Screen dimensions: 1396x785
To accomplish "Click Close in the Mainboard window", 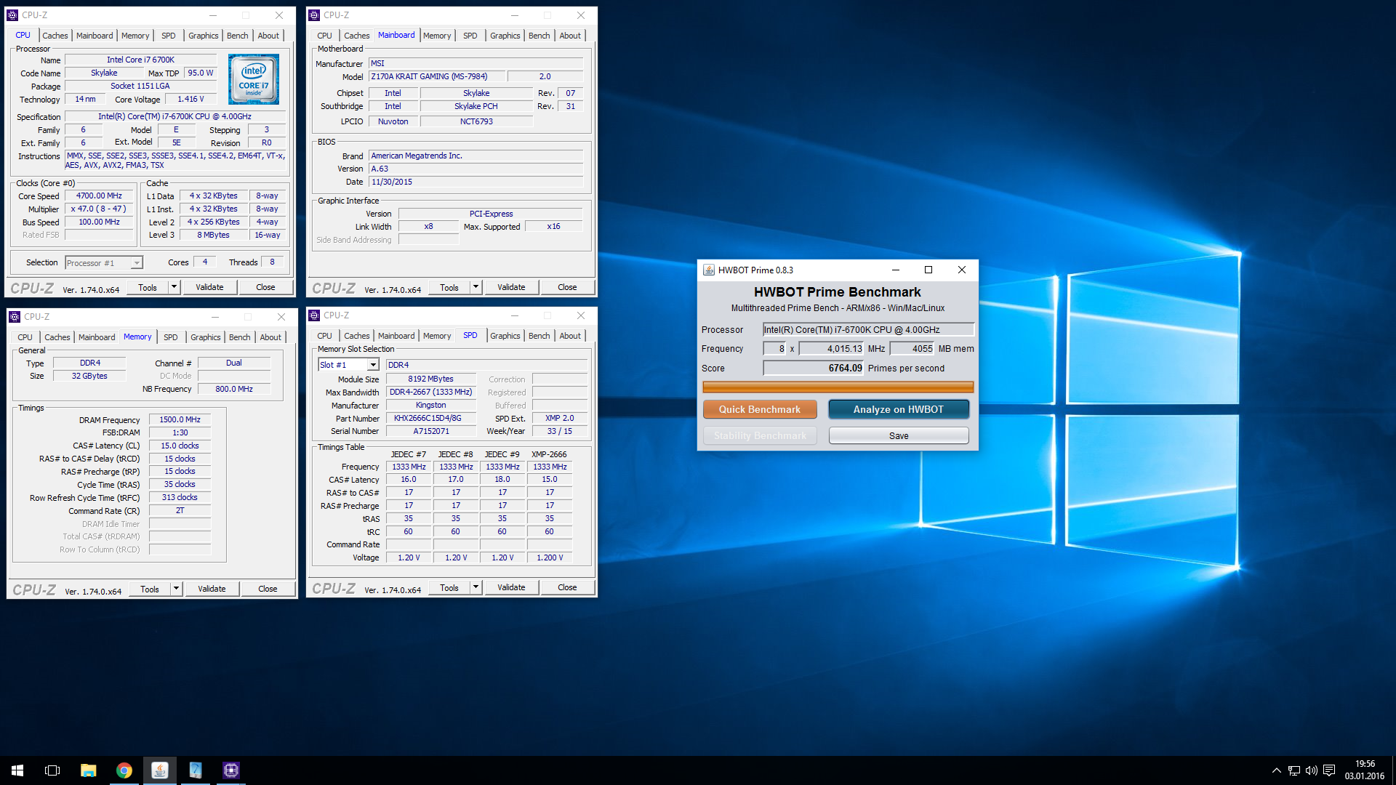I will coord(567,287).
